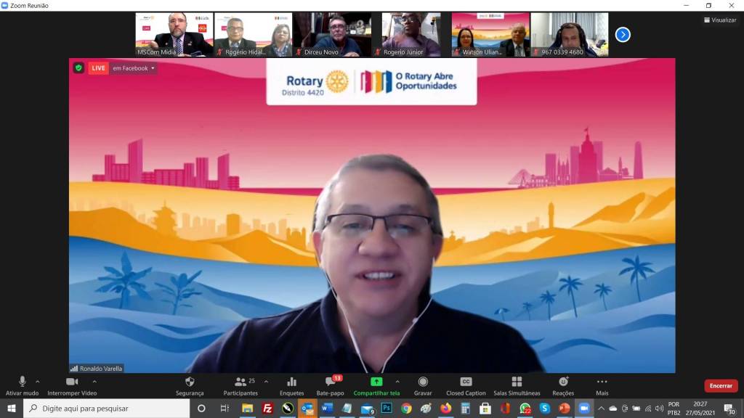Toggle Interromper Vídeo camera button
The image size is (744, 418).
pyautogui.click(x=72, y=382)
